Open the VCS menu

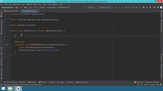tap(49, 4)
